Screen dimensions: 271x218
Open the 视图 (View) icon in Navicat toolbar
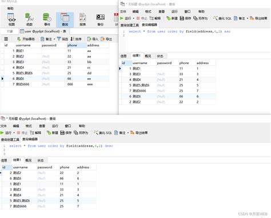[11, 19]
